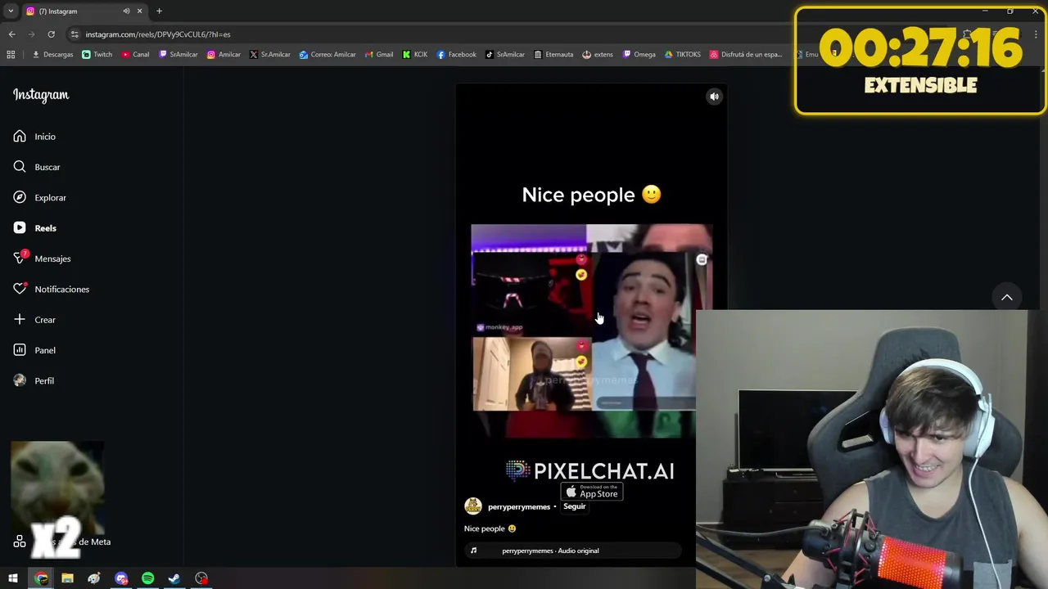The width and height of the screenshot is (1048, 589).
Task: Open File Explorer from taskbar
Action: tap(67, 578)
